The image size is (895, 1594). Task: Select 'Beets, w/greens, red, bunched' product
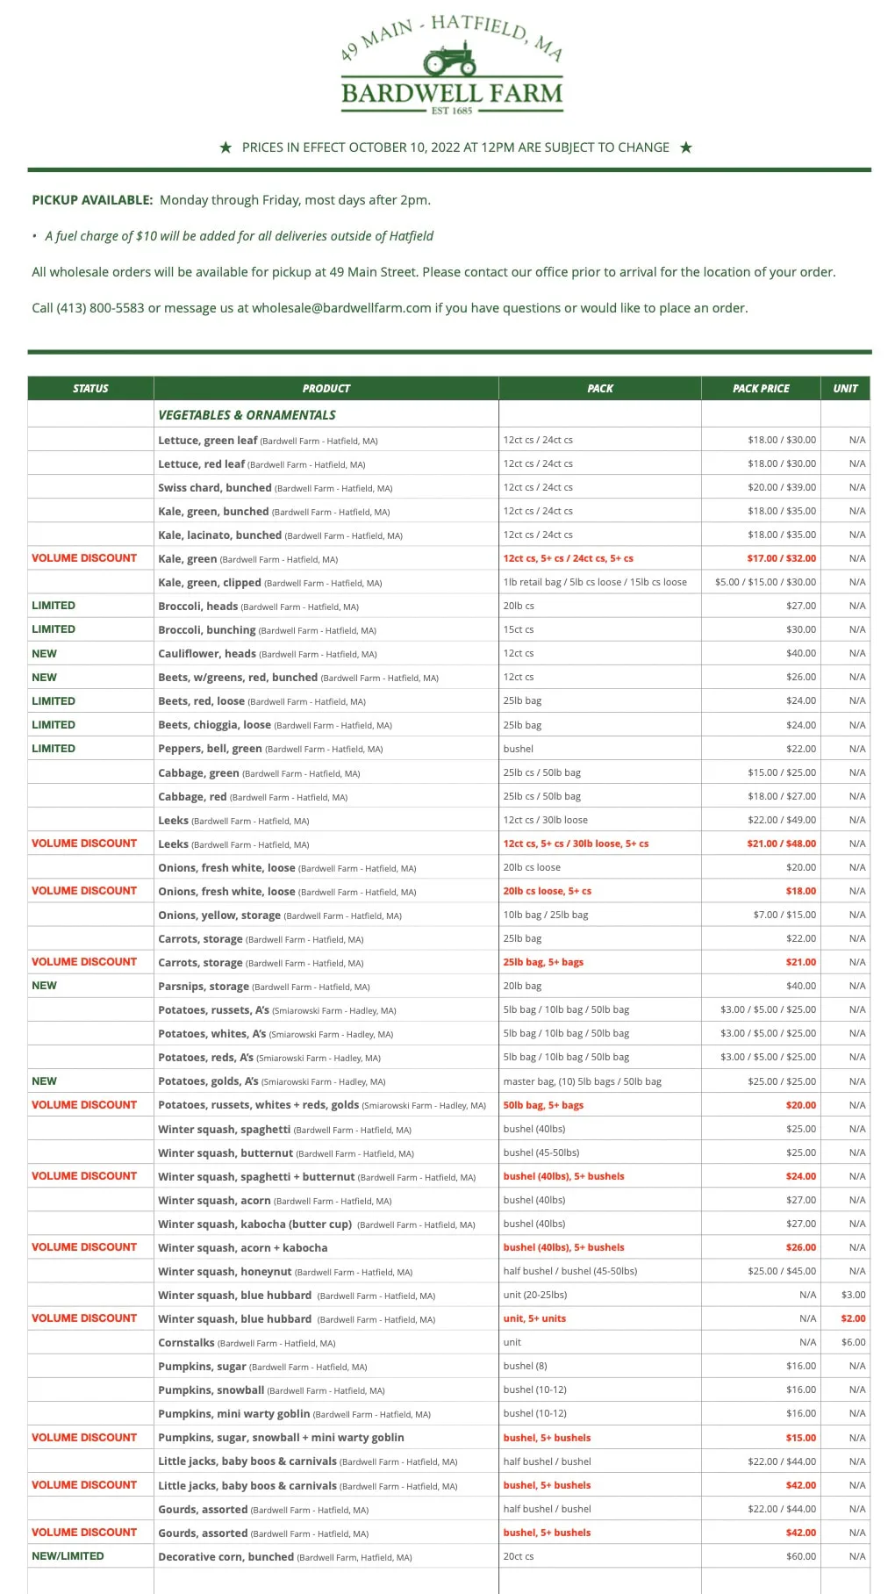[238, 677]
